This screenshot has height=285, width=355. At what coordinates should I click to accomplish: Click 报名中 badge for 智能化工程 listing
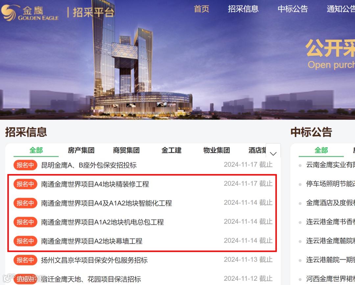click(x=25, y=203)
